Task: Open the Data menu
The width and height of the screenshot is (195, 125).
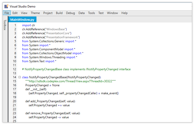Action: [x=81, y=13]
